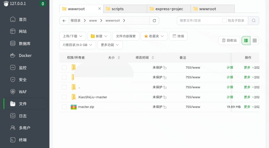Switch to the last wwwroot tab
The width and height of the screenshot is (269, 148).
click(x=213, y=9)
